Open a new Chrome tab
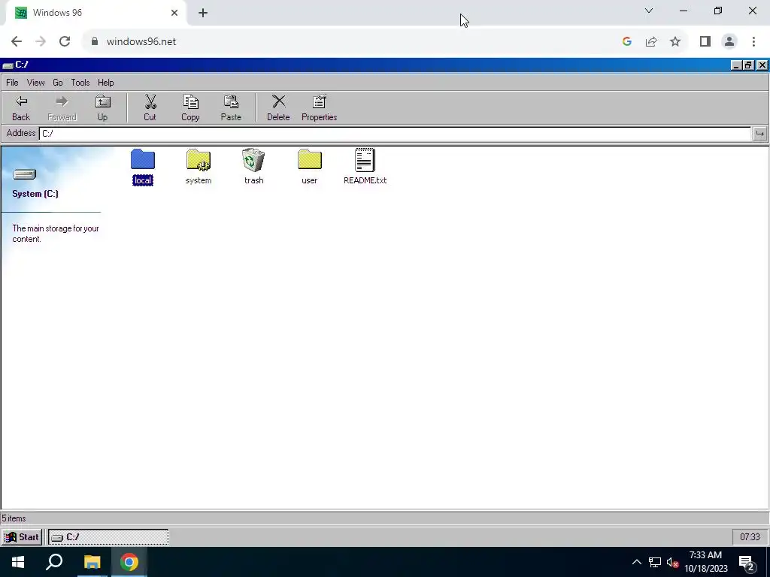 203,13
